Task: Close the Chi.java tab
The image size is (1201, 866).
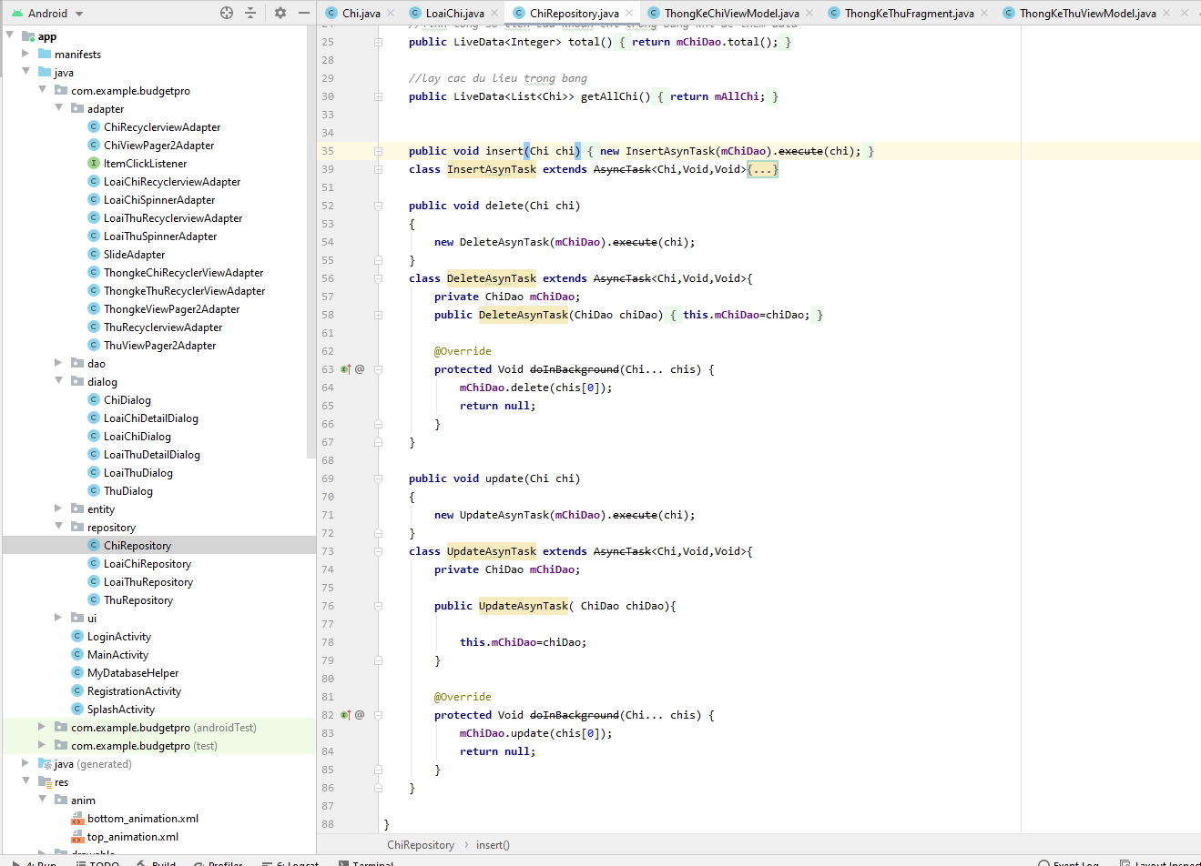Action: (x=391, y=13)
